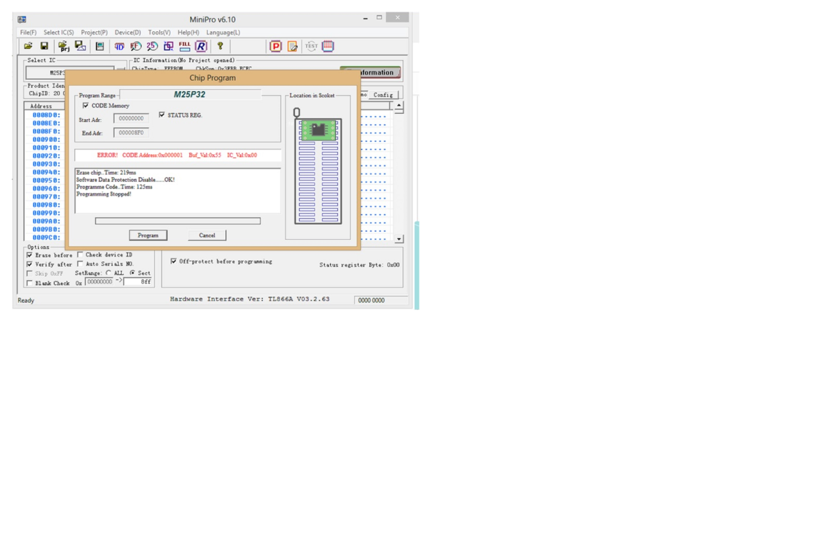Click the Start Adr input field

point(131,118)
